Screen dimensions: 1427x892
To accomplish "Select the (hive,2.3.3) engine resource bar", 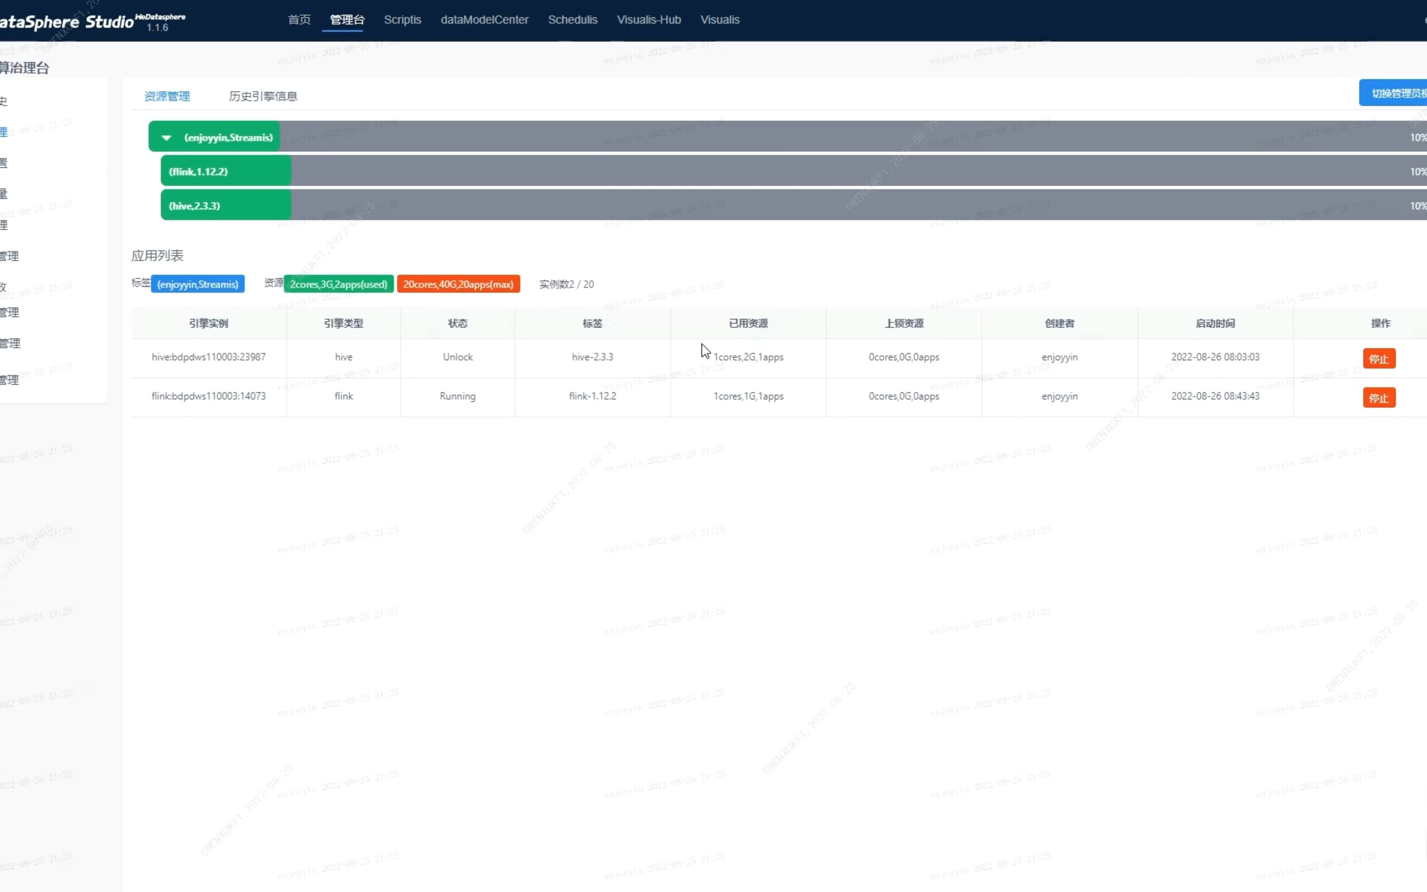I will click(x=226, y=206).
